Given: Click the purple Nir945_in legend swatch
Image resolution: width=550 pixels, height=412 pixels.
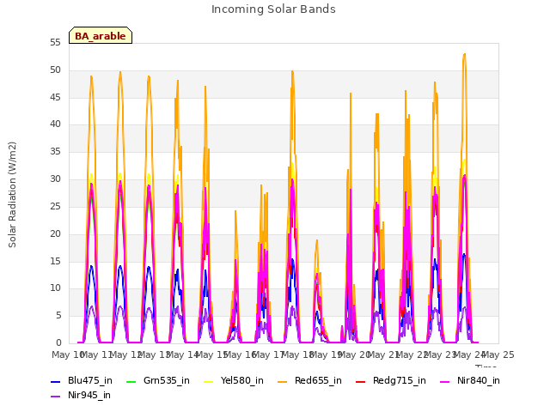Looking at the screenshot, I should tap(56, 397).
